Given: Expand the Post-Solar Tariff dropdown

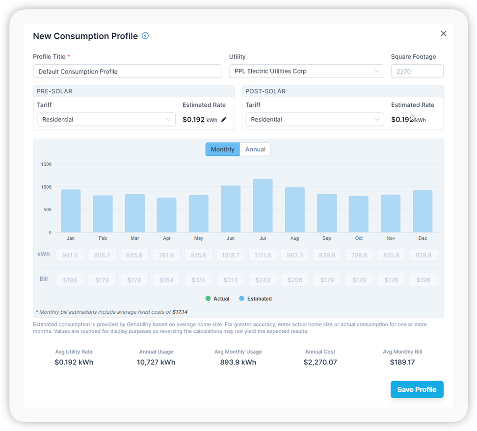Looking at the screenshot, I should point(315,119).
